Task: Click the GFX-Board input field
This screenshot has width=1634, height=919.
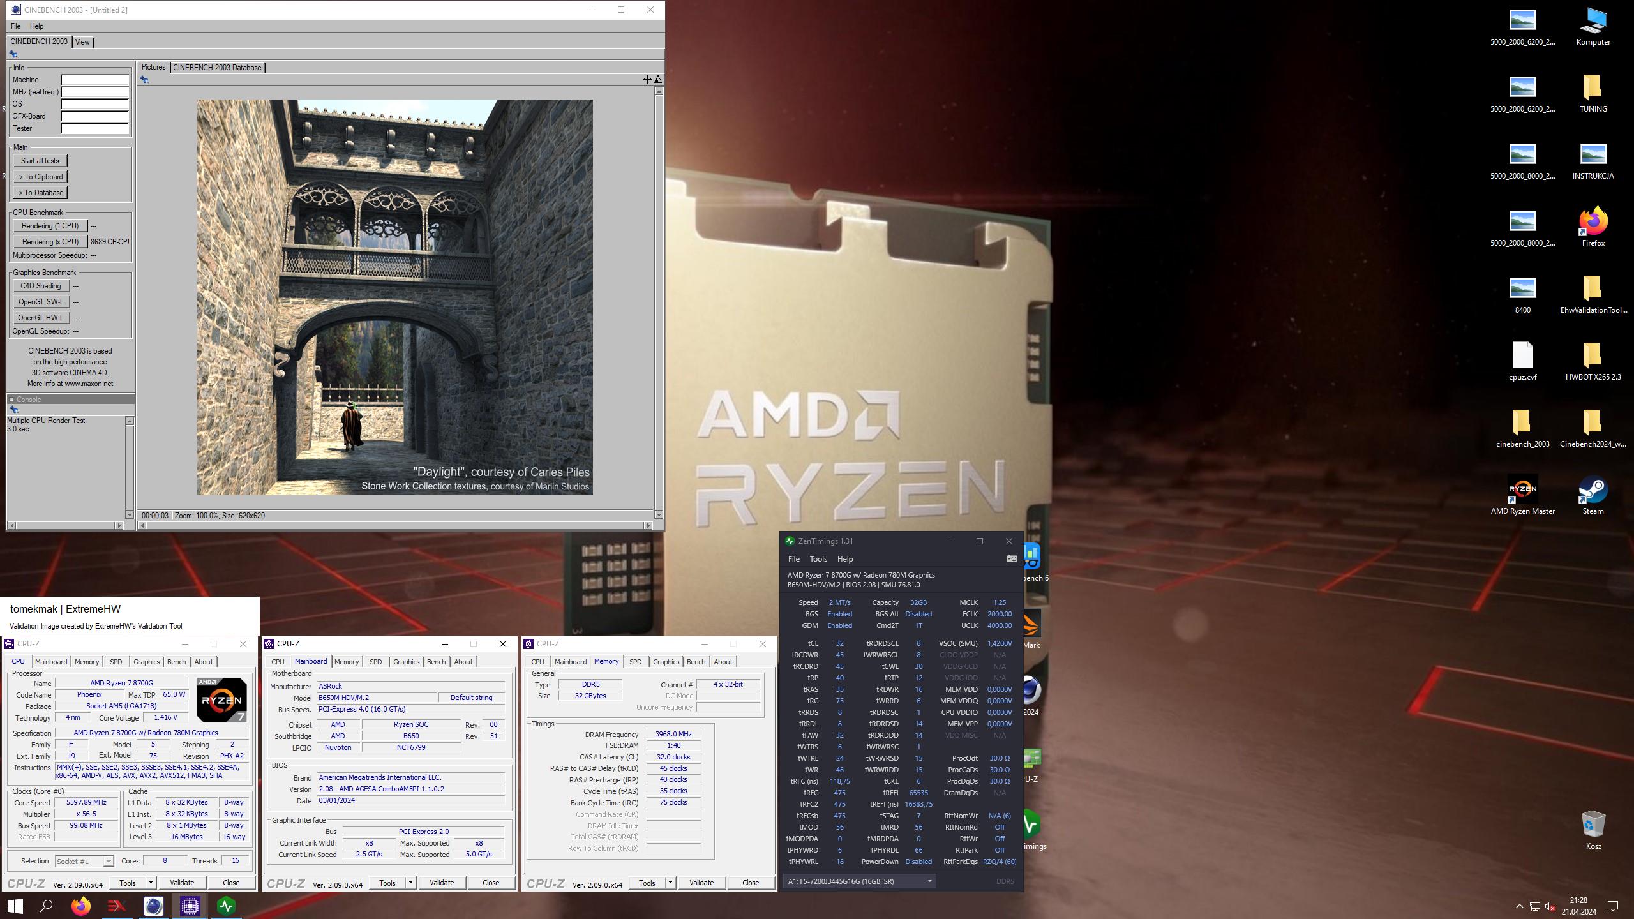Action: pyautogui.click(x=94, y=117)
